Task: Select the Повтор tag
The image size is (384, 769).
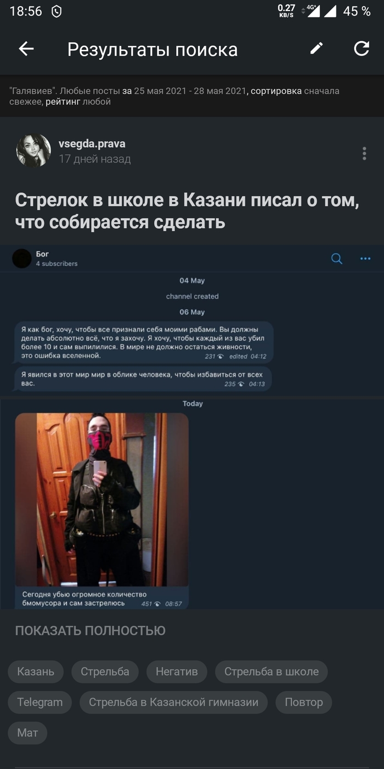Action: [304, 703]
